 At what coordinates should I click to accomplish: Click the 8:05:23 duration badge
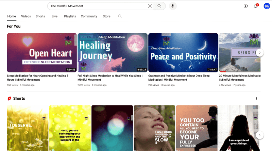pyautogui.click(x=142, y=70)
